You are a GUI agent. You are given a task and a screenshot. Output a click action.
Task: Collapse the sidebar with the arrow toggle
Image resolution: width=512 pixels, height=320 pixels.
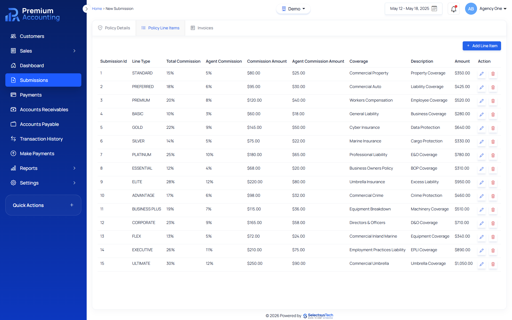pos(86,9)
